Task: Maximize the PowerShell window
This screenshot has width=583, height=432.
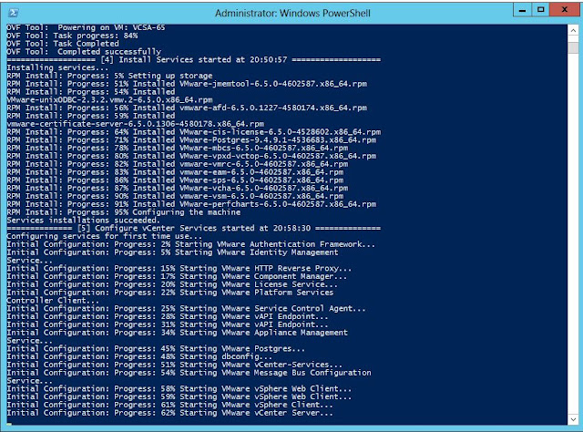Action: pyautogui.click(x=540, y=10)
